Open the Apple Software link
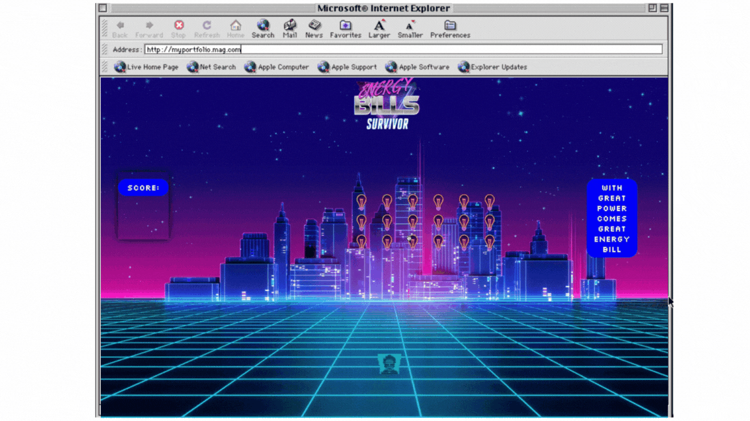This screenshot has width=750, height=421. (x=417, y=67)
